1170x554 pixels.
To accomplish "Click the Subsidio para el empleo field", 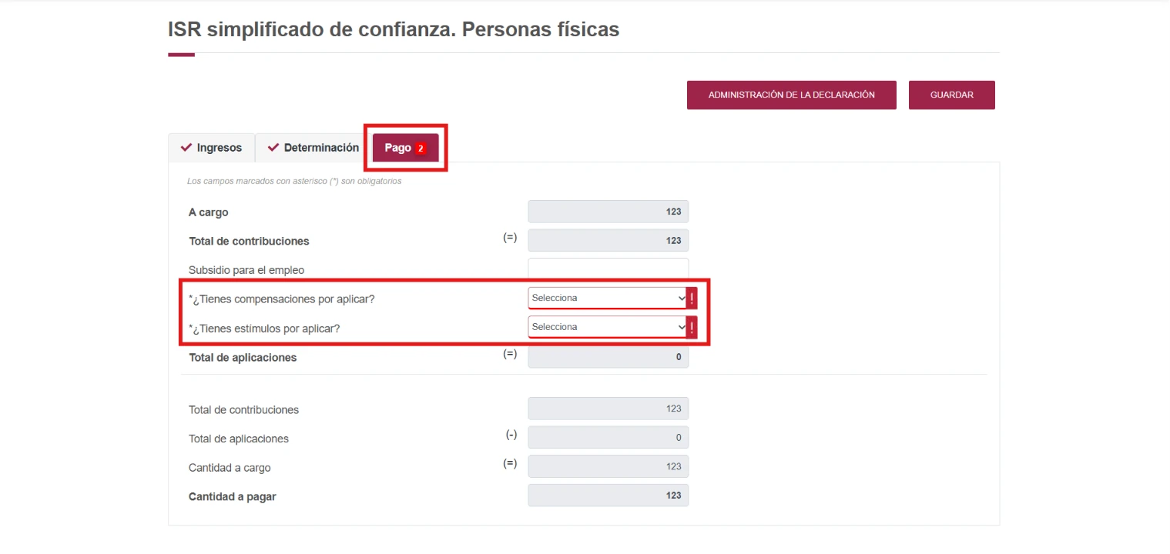I will [x=608, y=269].
